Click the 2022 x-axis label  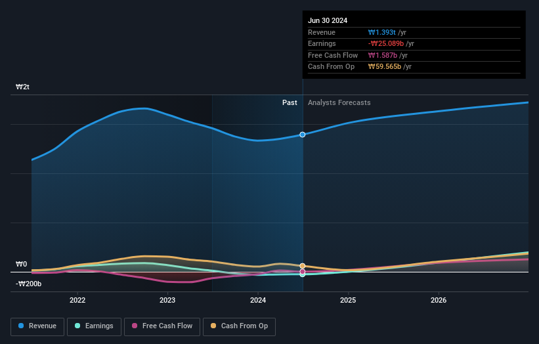[x=77, y=300]
